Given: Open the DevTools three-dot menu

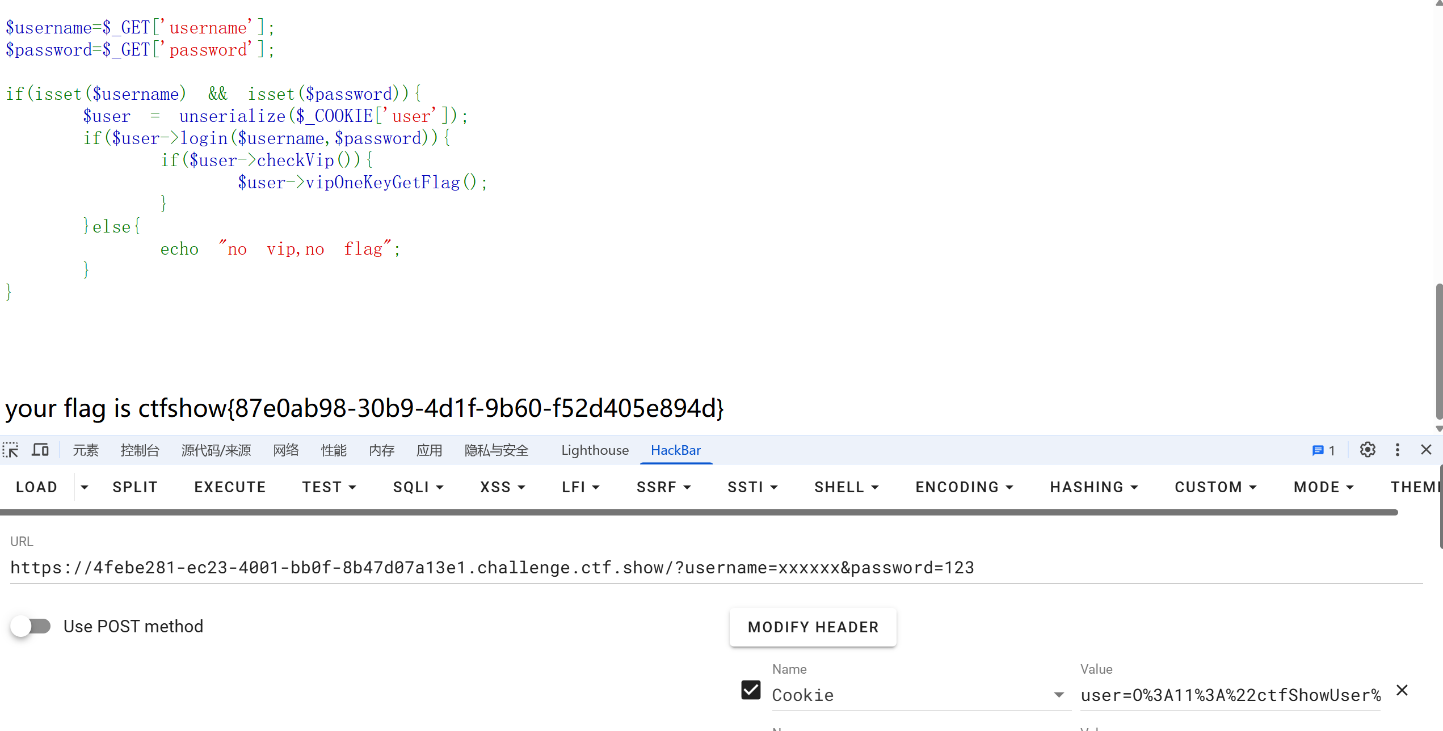Looking at the screenshot, I should pos(1397,450).
